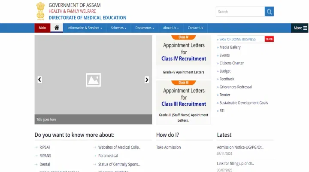Go to home via house icon
This screenshot has width=309, height=172.
click(57, 28)
